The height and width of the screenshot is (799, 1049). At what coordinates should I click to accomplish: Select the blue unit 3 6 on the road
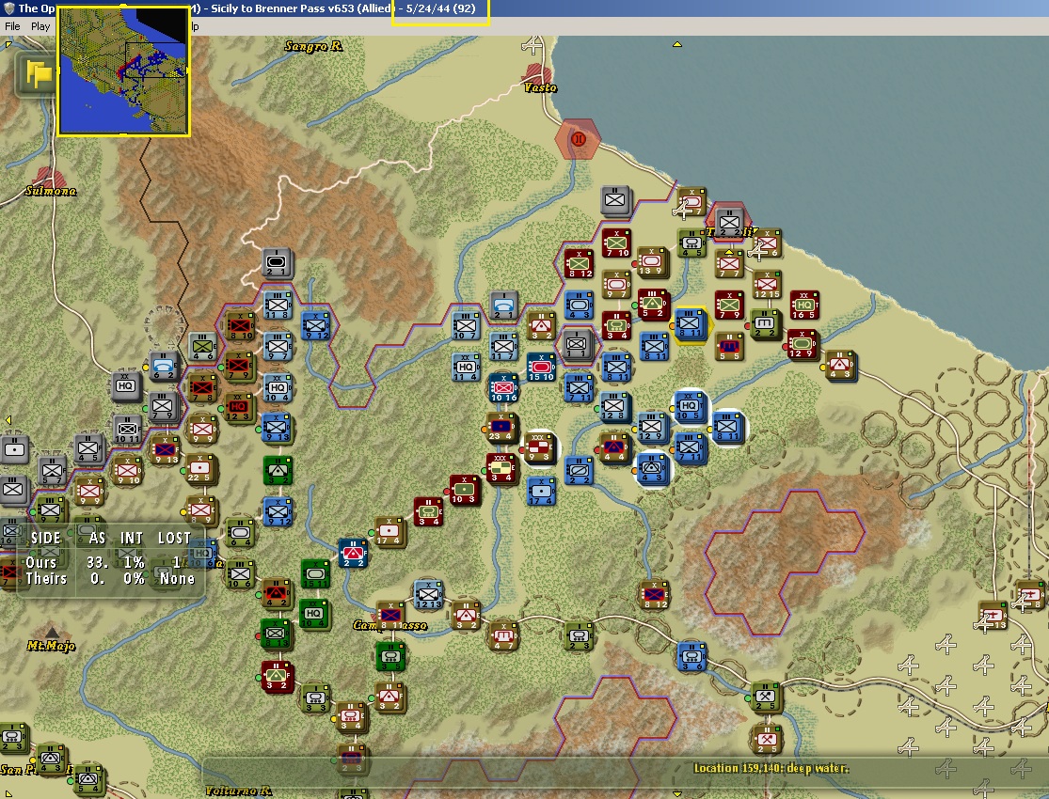coord(691,657)
